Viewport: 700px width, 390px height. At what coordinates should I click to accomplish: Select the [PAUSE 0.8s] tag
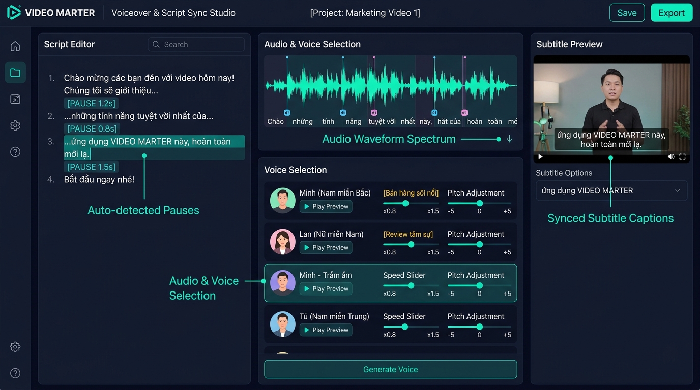pyautogui.click(x=92, y=128)
